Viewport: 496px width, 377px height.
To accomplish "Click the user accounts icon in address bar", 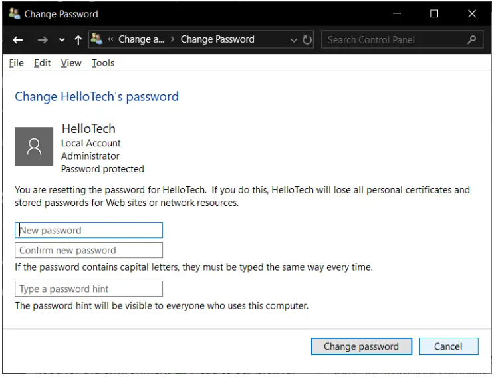I will 97,39.
